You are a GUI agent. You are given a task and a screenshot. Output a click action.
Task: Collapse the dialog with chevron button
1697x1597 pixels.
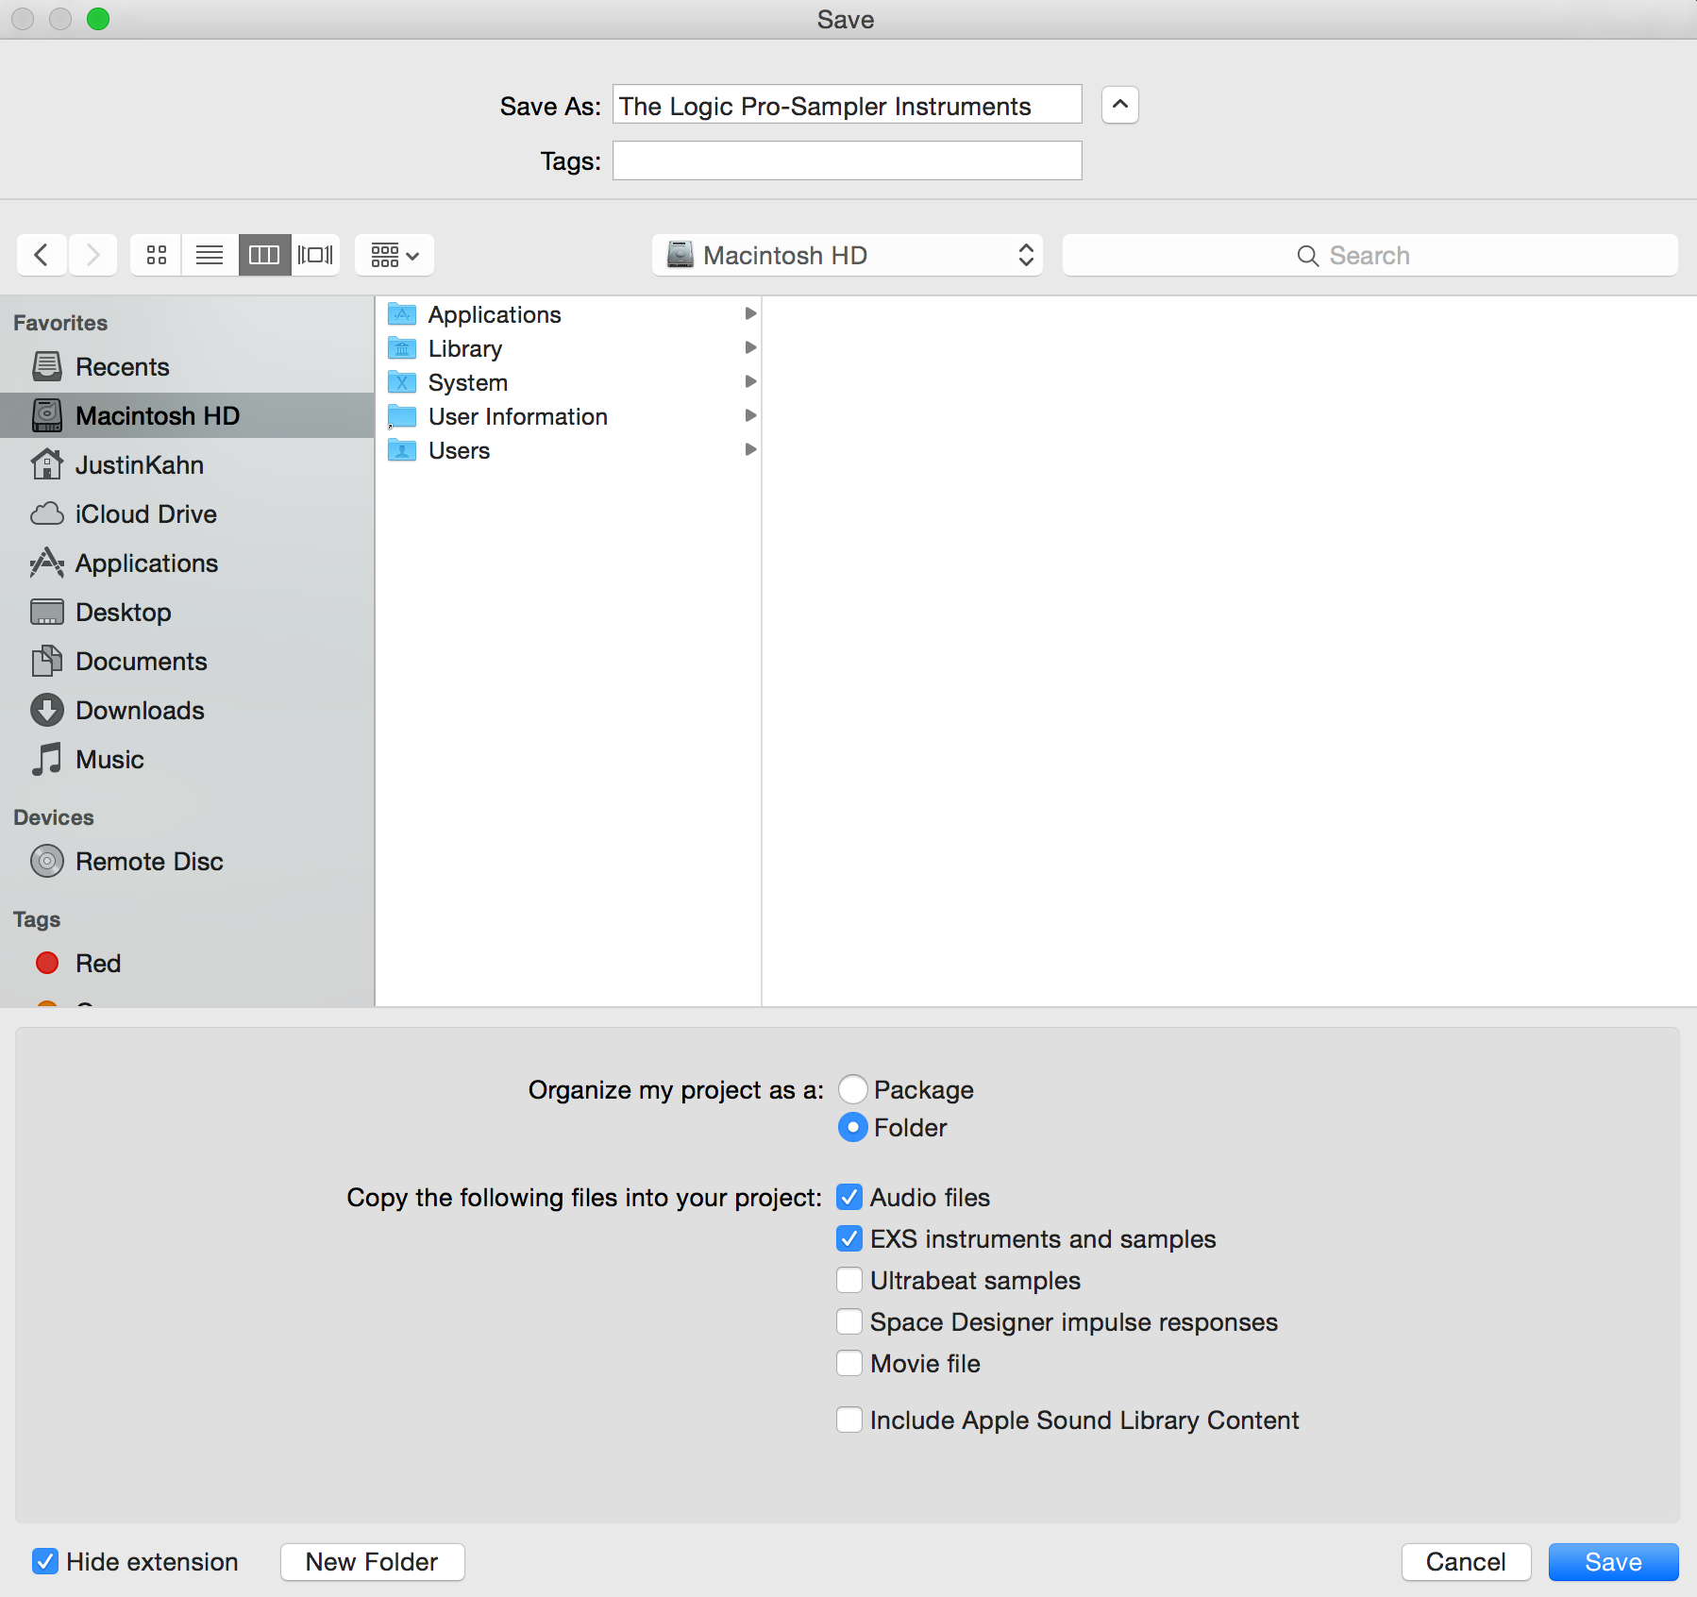(x=1119, y=105)
